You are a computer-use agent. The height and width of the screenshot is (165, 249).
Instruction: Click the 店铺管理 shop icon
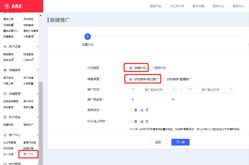pos(5,94)
